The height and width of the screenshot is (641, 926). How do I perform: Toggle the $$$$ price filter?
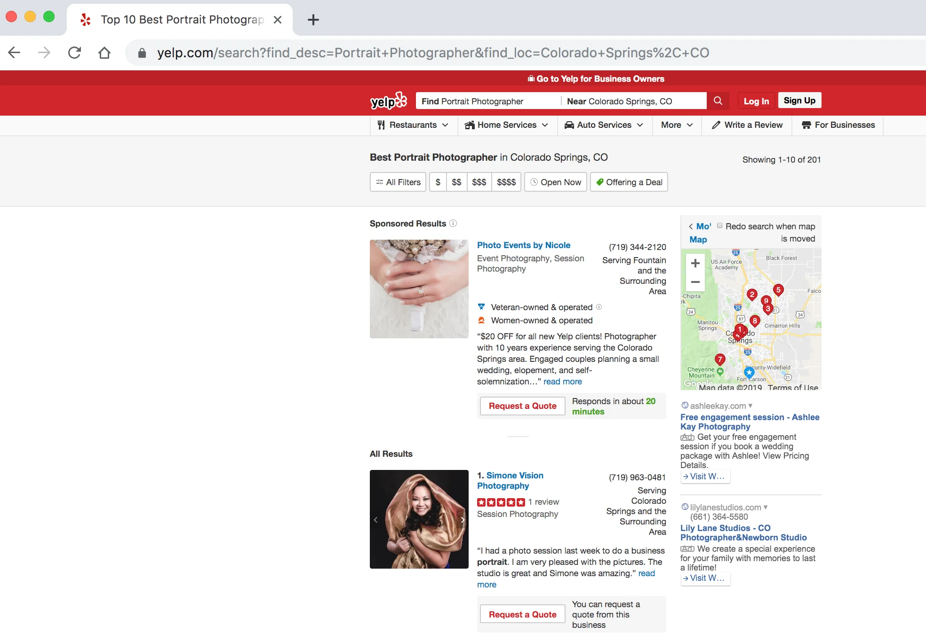coord(506,182)
